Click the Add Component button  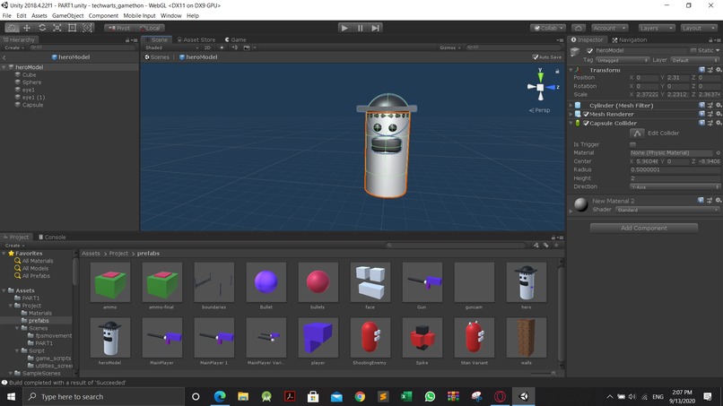pyautogui.click(x=644, y=228)
